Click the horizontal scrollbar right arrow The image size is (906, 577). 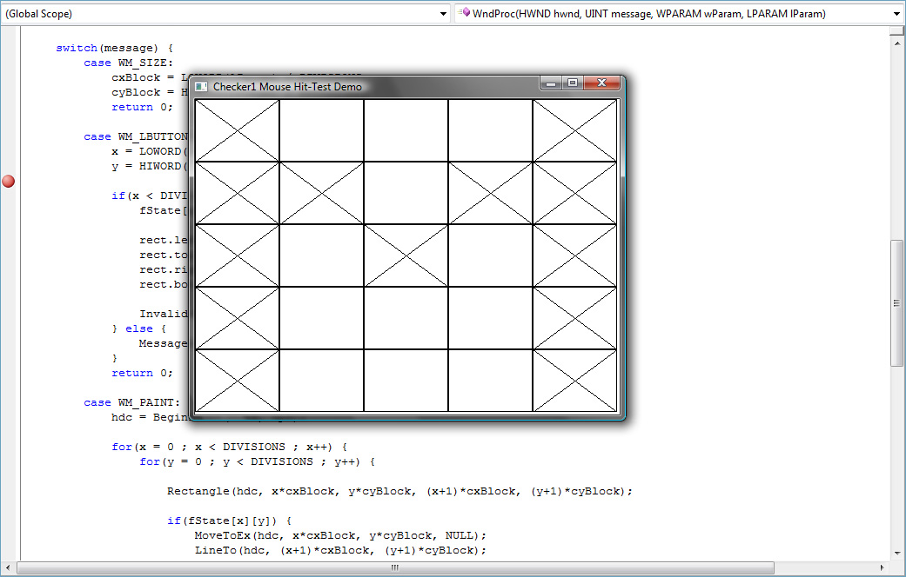coord(883,567)
